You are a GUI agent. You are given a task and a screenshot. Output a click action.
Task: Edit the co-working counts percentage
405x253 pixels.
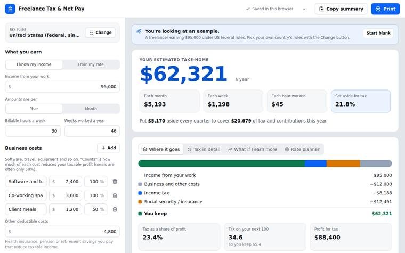tap(96, 195)
